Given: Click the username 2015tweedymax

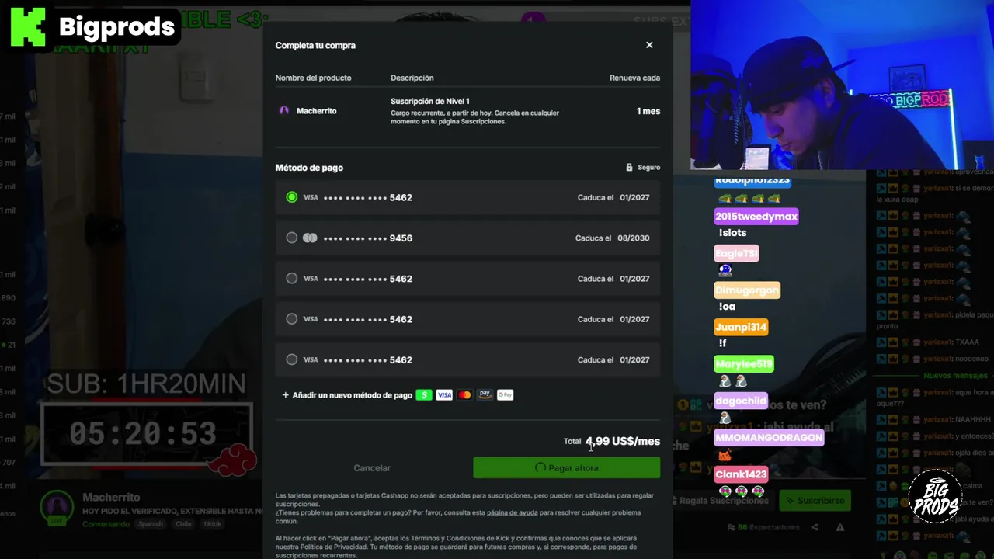Looking at the screenshot, I should (756, 217).
